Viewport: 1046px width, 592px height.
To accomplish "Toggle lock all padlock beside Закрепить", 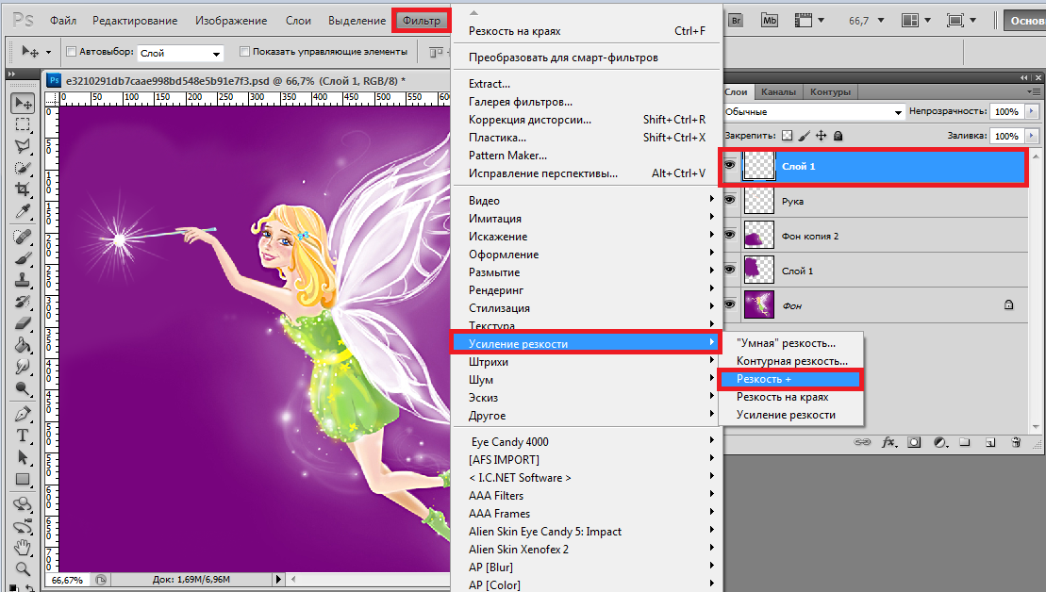I will (x=838, y=136).
